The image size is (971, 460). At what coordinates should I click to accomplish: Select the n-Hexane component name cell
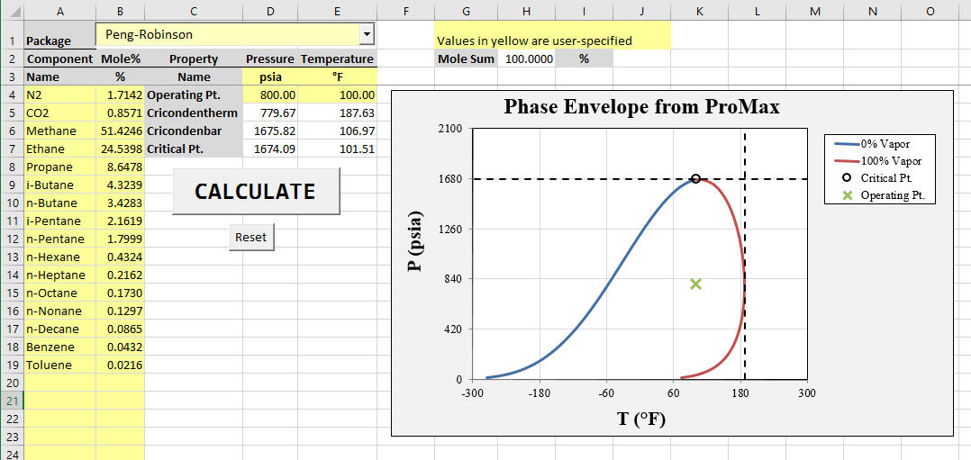tap(60, 257)
